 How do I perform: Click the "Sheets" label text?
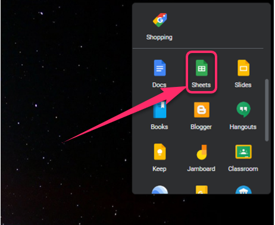201,85
